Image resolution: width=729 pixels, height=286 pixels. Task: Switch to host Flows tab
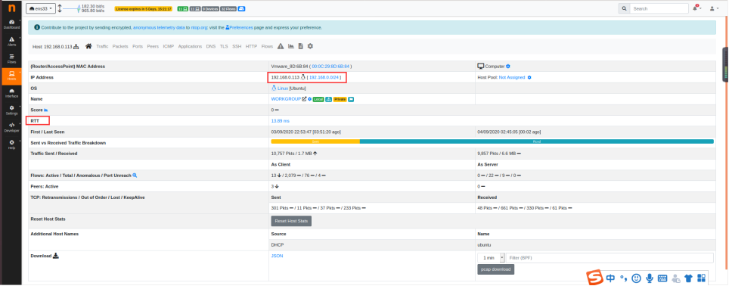tap(268, 46)
